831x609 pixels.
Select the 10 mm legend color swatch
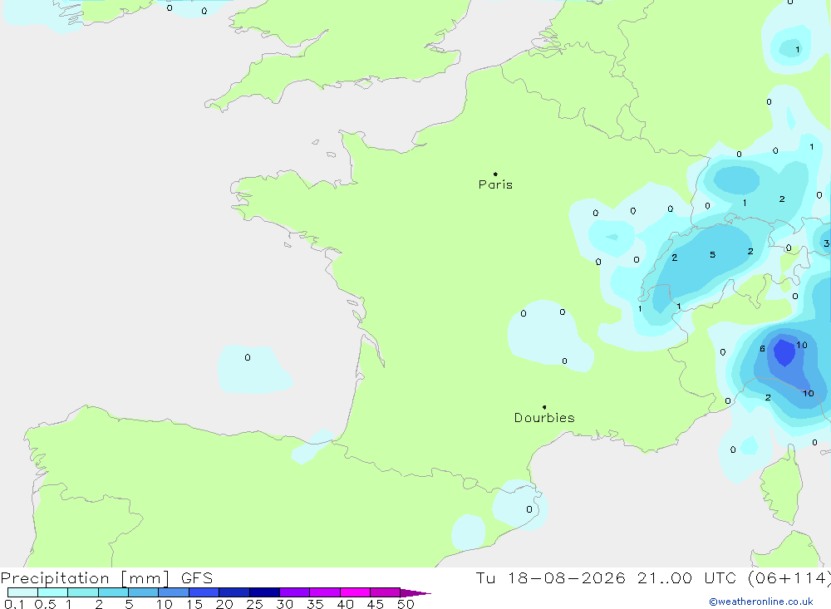[174, 592]
